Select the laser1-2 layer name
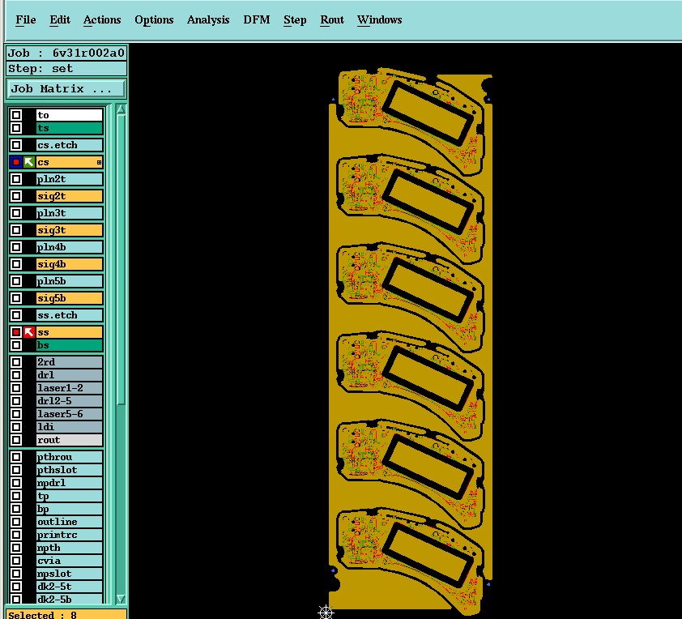This screenshot has width=682, height=619. (x=70, y=388)
